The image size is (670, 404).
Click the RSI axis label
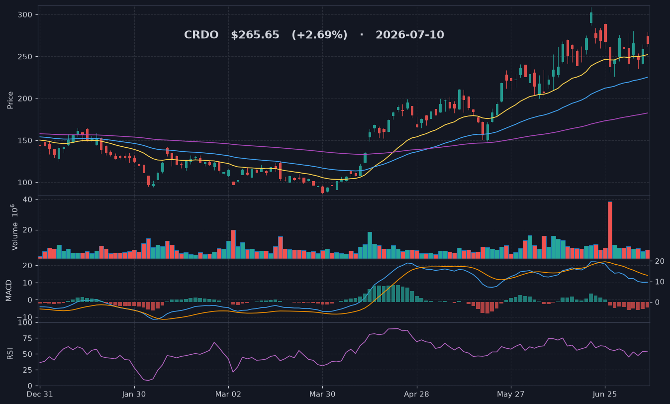10,354
